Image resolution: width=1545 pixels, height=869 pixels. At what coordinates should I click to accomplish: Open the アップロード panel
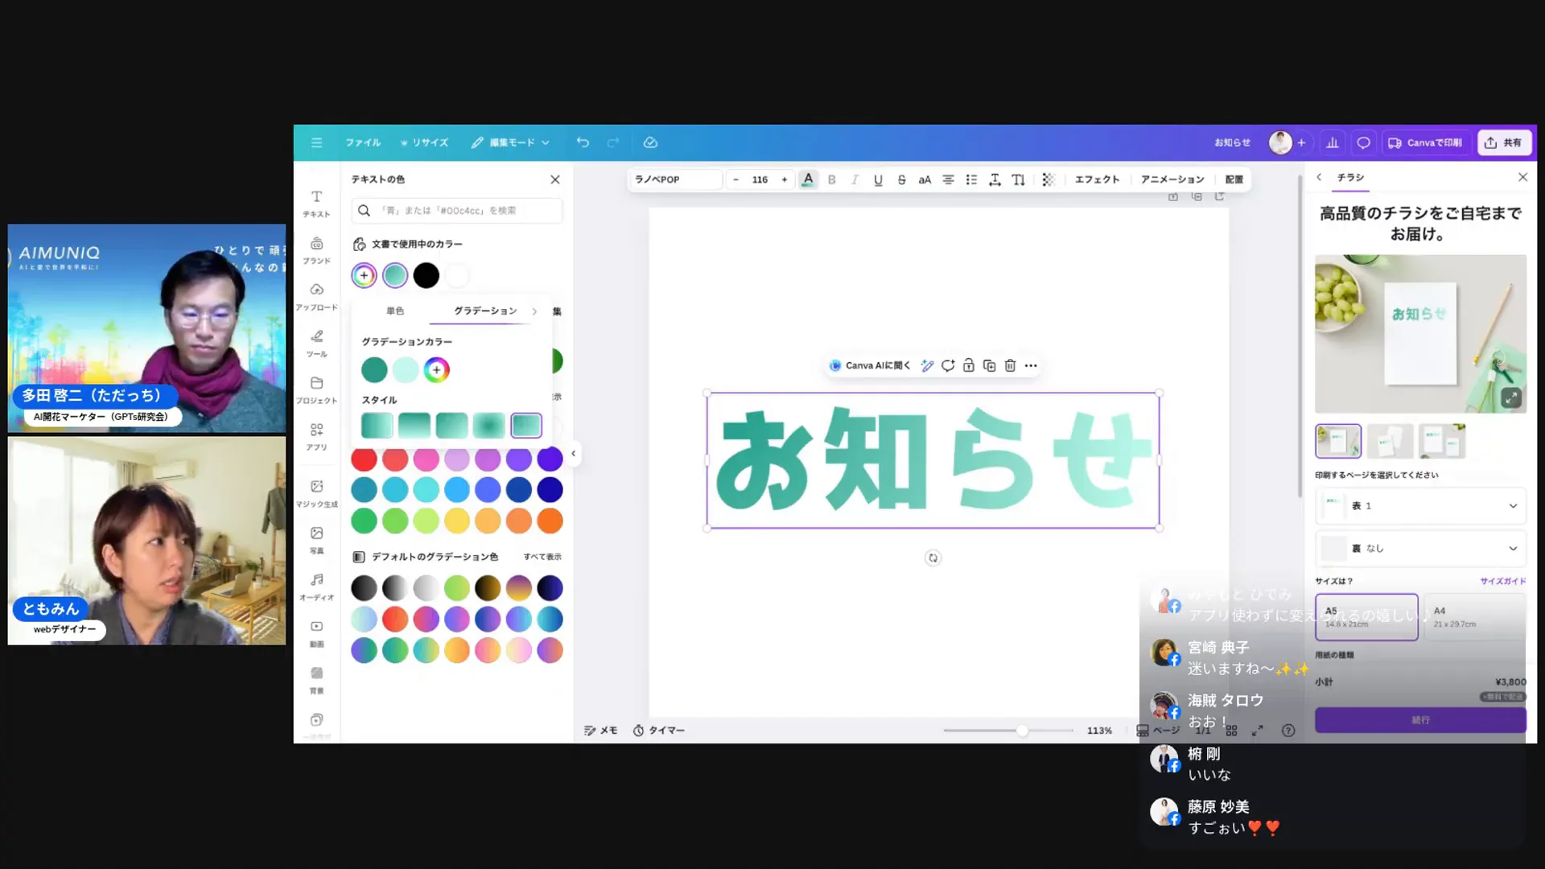tap(316, 296)
